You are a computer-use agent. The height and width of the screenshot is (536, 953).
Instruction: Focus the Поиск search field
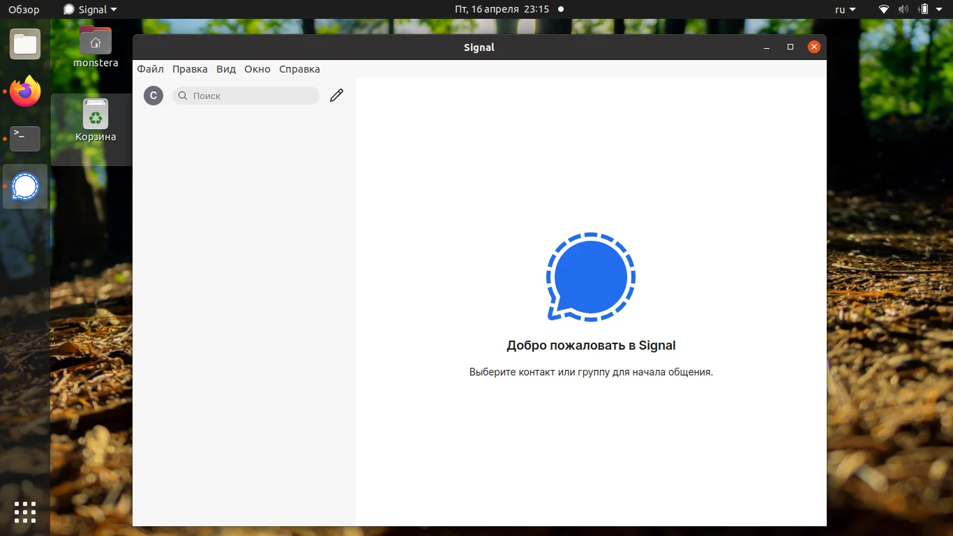[246, 96]
